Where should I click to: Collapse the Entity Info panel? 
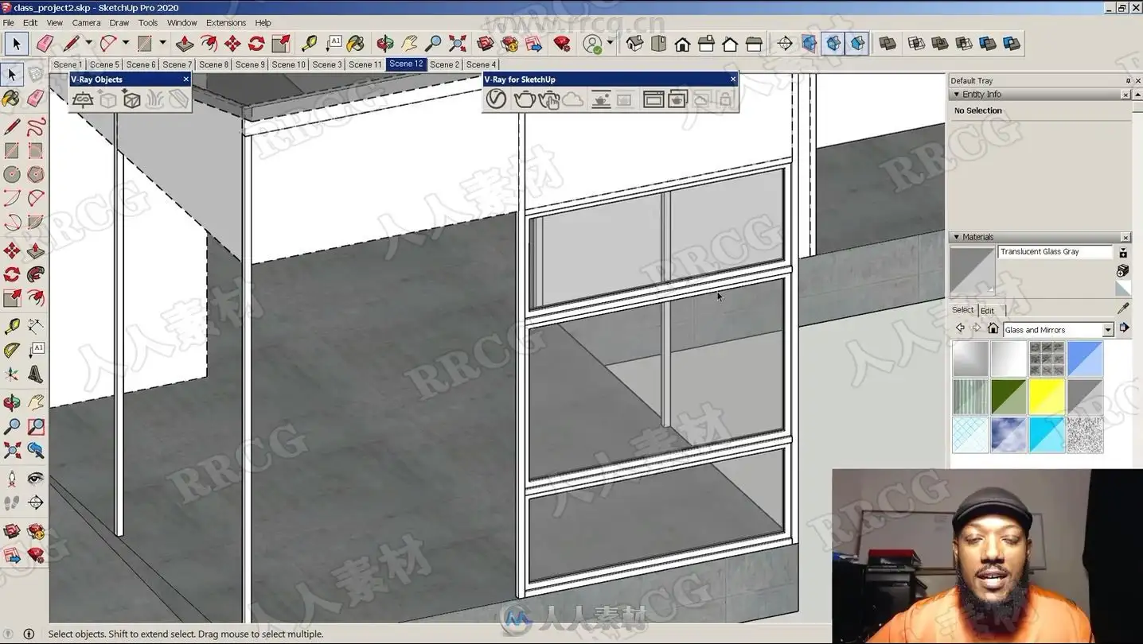[x=957, y=94]
